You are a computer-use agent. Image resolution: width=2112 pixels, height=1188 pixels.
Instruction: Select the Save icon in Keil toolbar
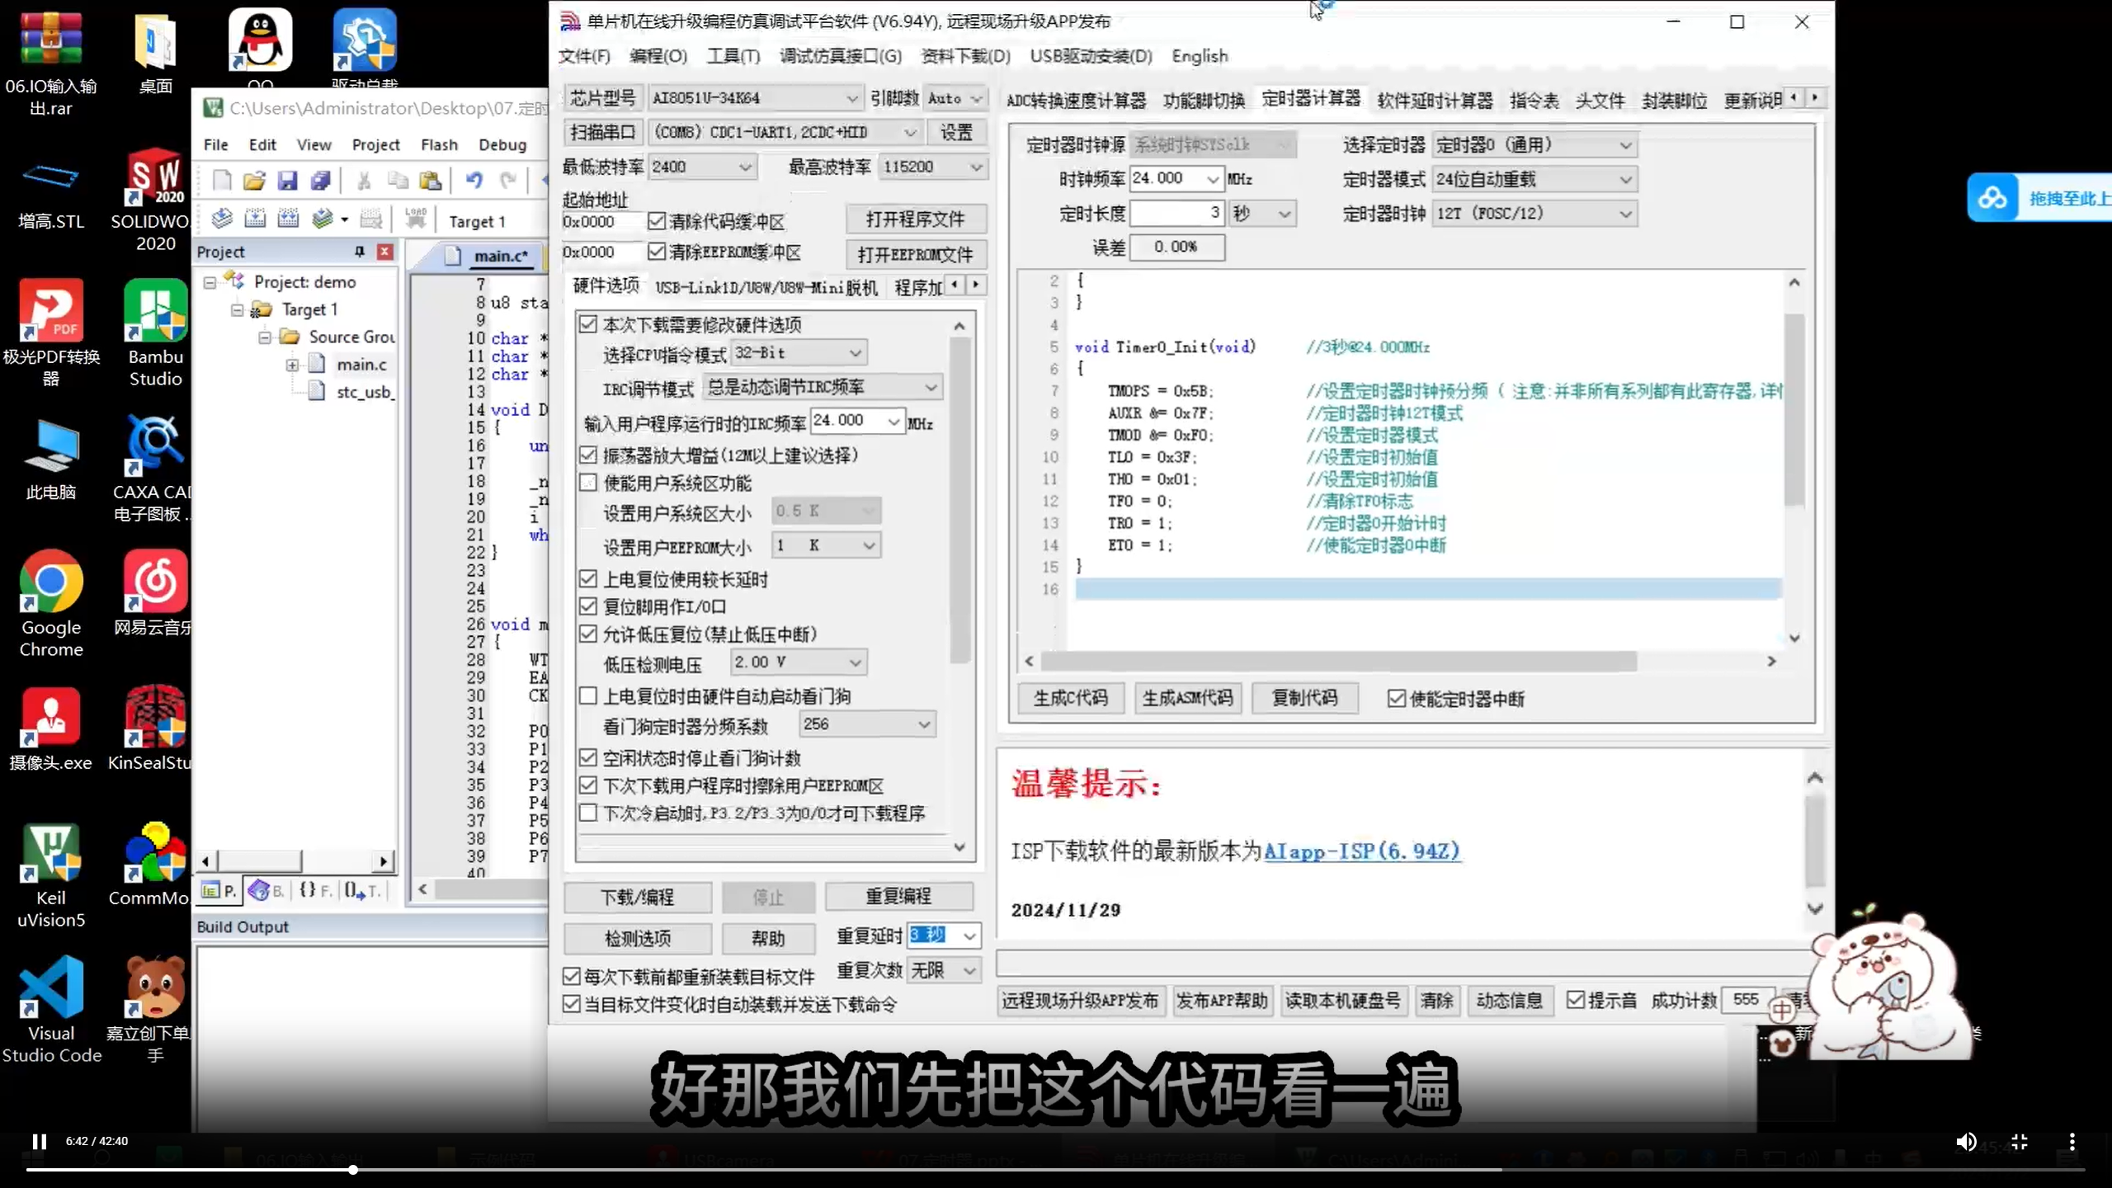[x=287, y=181]
